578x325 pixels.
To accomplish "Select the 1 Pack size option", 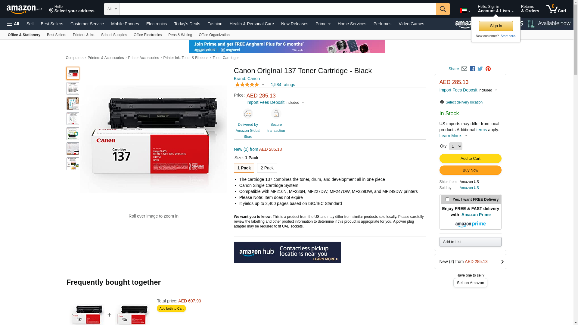I will pos(244,168).
